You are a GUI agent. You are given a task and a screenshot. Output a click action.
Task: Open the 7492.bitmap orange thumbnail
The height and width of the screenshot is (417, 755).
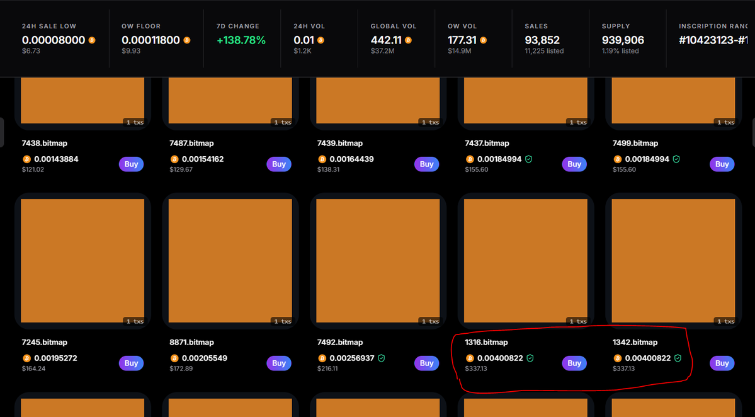378,261
